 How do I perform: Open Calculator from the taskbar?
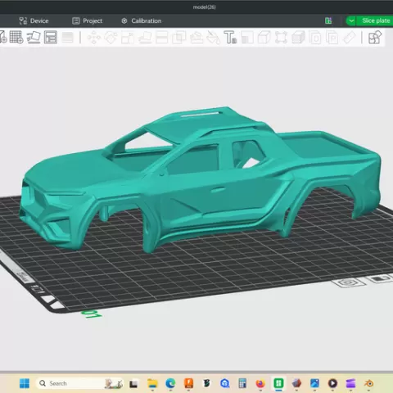pyautogui.click(x=242, y=383)
